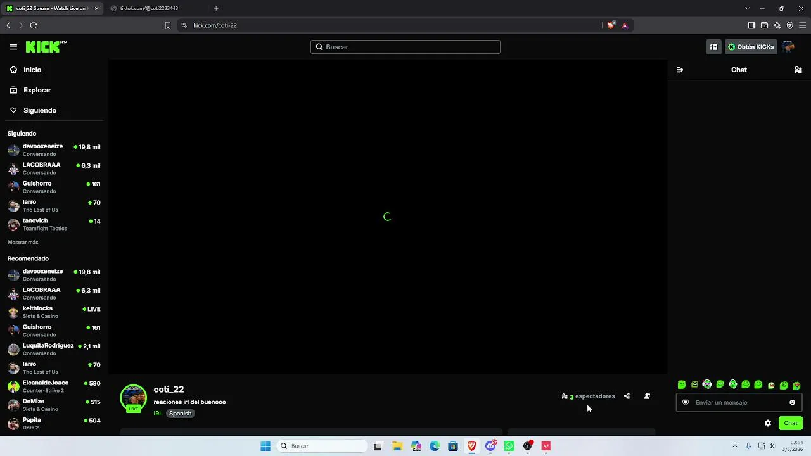Open the tab search dropdown arrow
This screenshot has width=811, height=456.
pyautogui.click(x=747, y=8)
